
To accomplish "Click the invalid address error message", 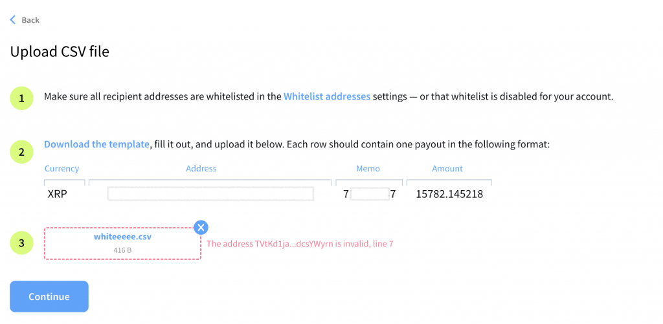I will click(300, 244).
